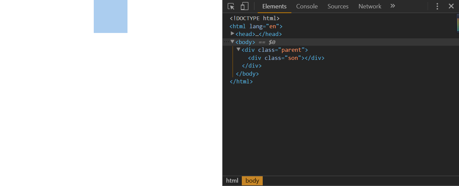Toggle the device toolbar icon
This screenshot has height=186, width=459.
pyautogui.click(x=245, y=6)
